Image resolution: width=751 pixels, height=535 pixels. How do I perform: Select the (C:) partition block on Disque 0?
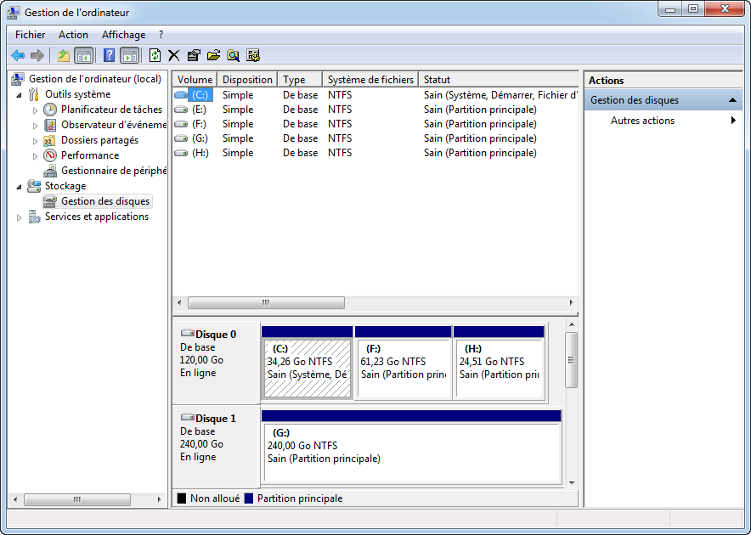click(308, 368)
